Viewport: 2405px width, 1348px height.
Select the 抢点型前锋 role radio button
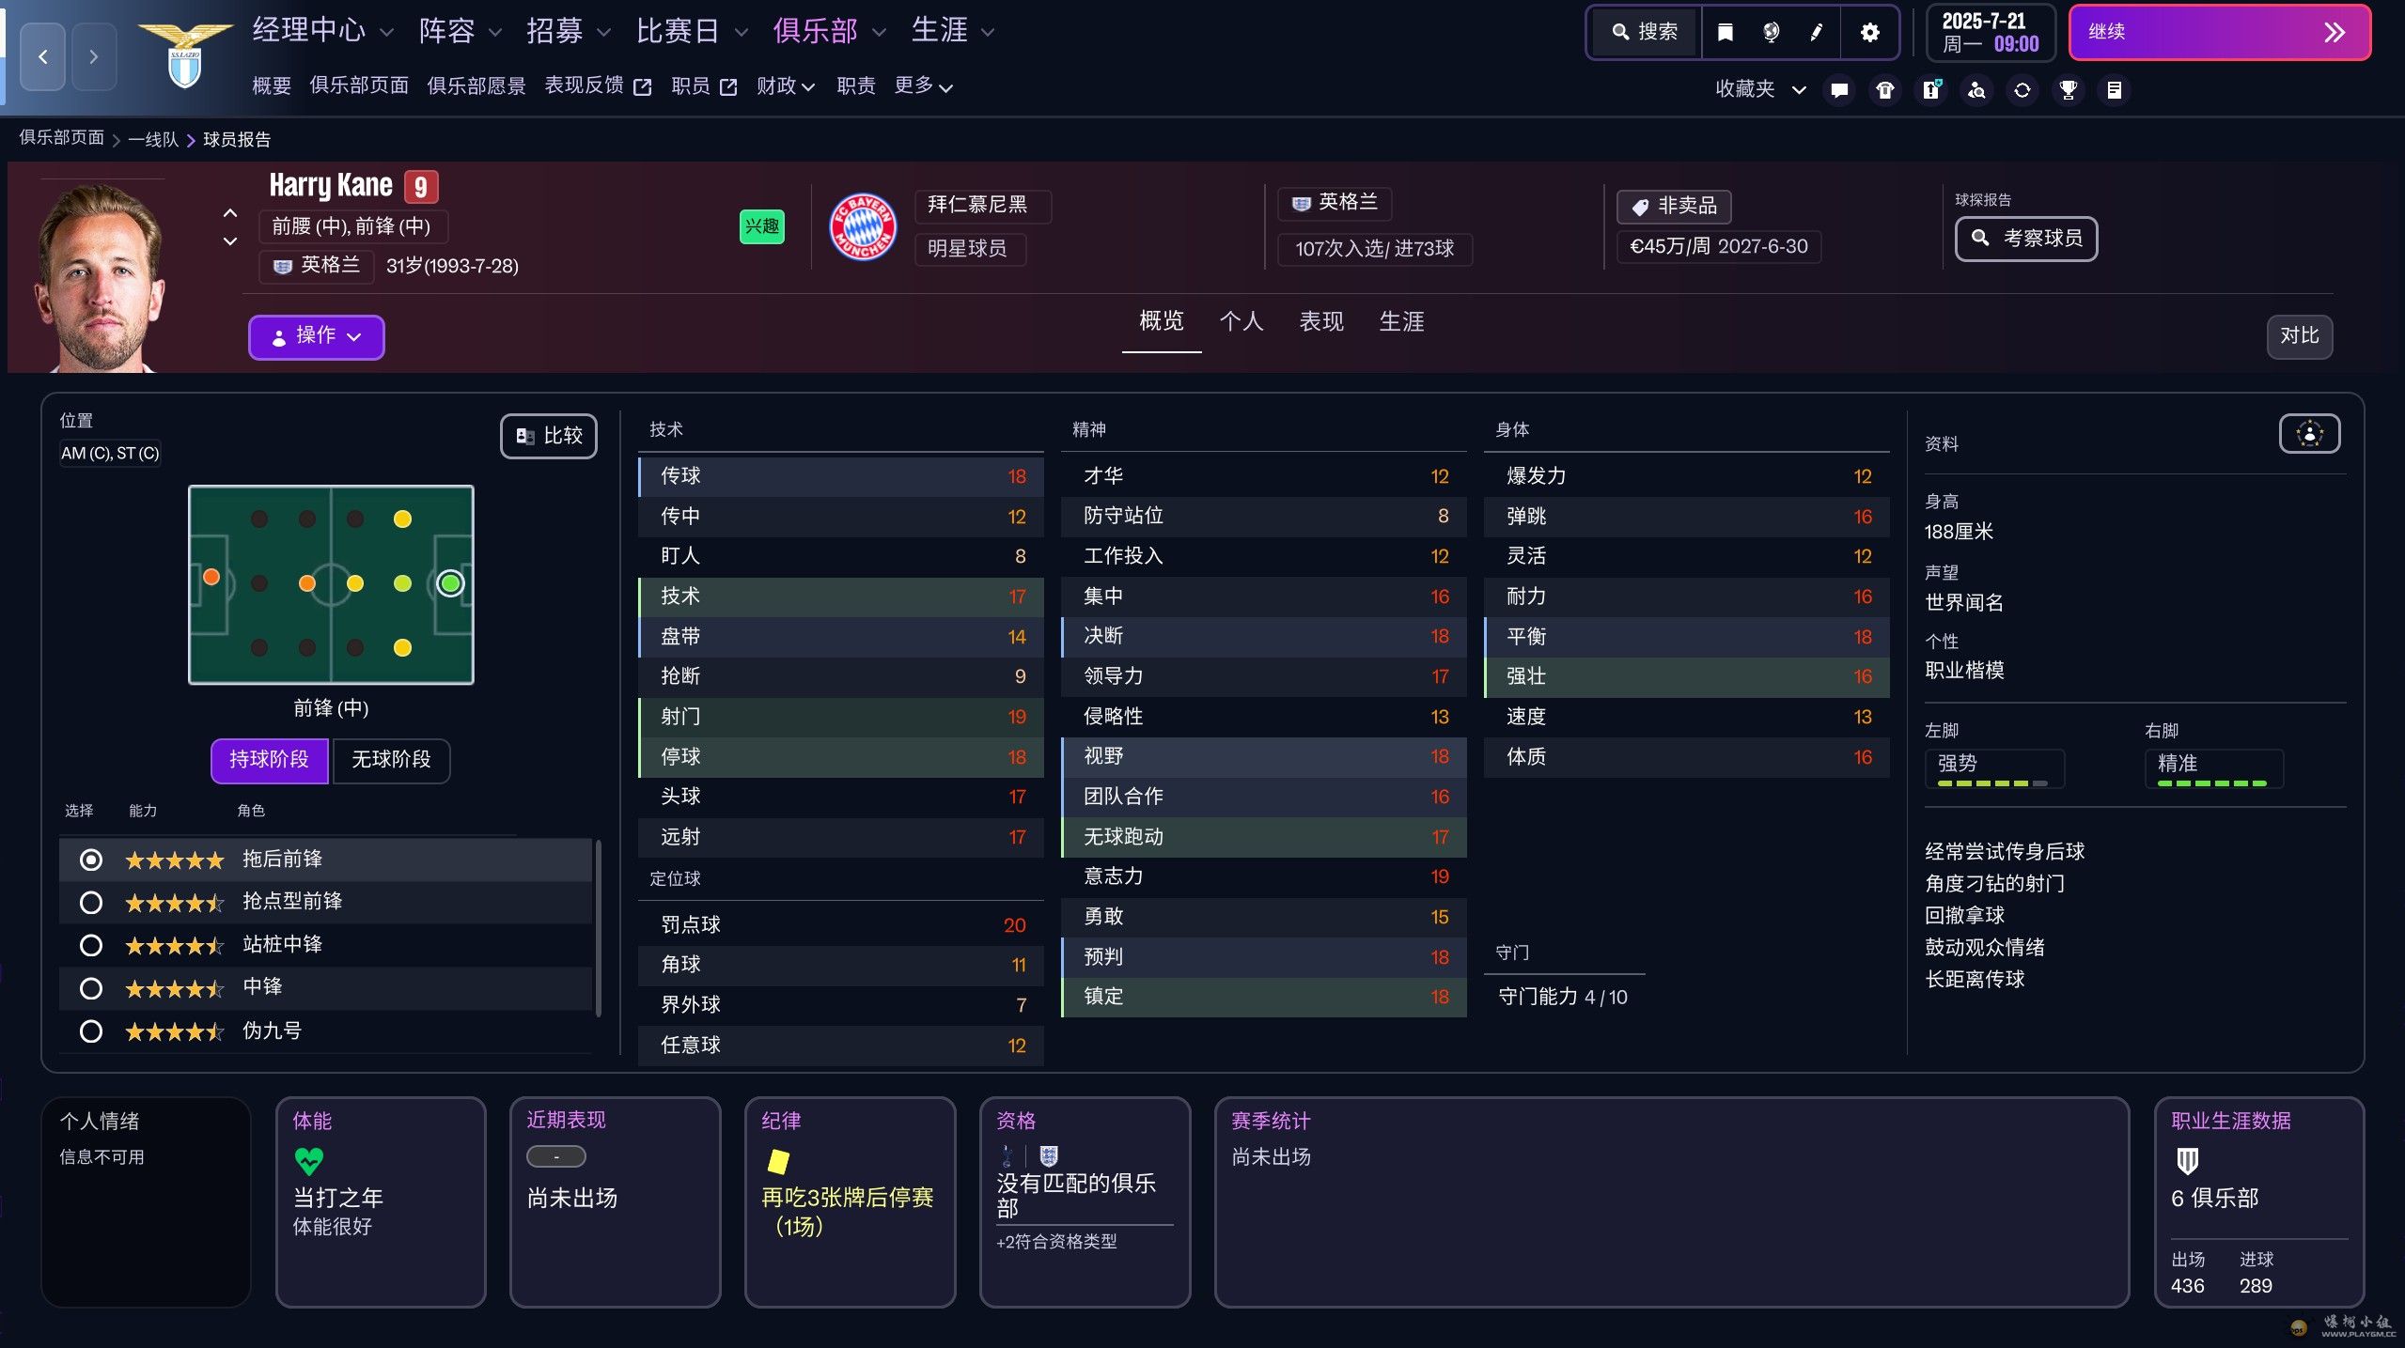click(x=91, y=903)
